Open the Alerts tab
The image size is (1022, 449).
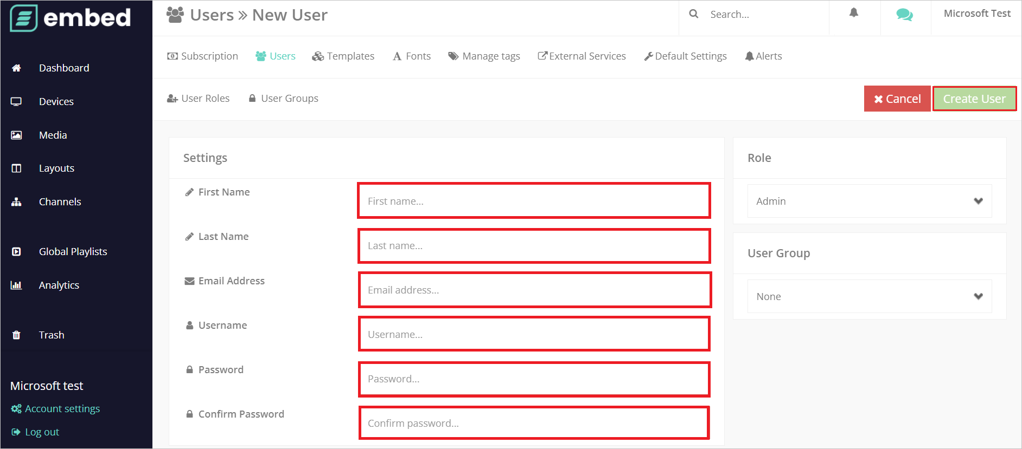click(763, 56)
